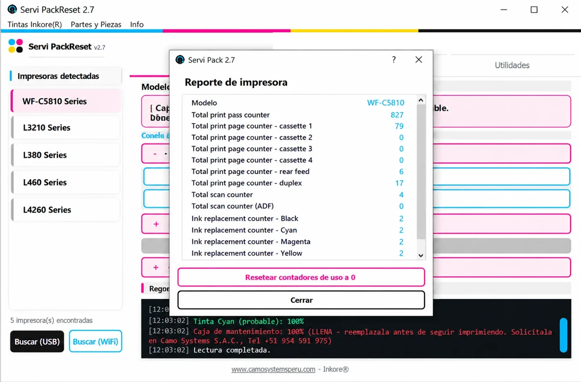Screen dimensions: 581x382
Task: Click the Total scan counter label
Action: point(222,195)
